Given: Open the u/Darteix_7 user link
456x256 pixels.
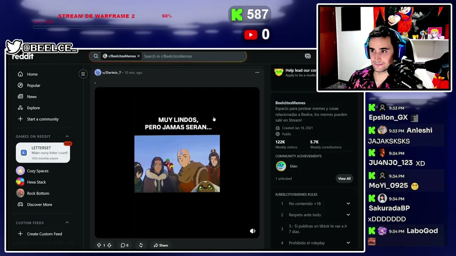Looking at the screenshot, I should (x=112, y=73).
